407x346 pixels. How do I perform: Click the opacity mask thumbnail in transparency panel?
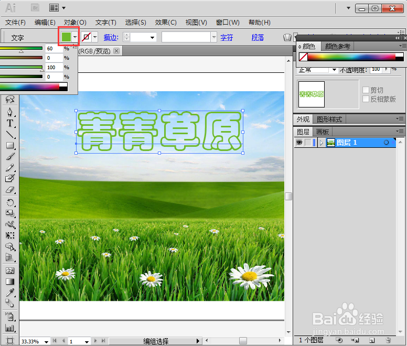click(311, 94)
